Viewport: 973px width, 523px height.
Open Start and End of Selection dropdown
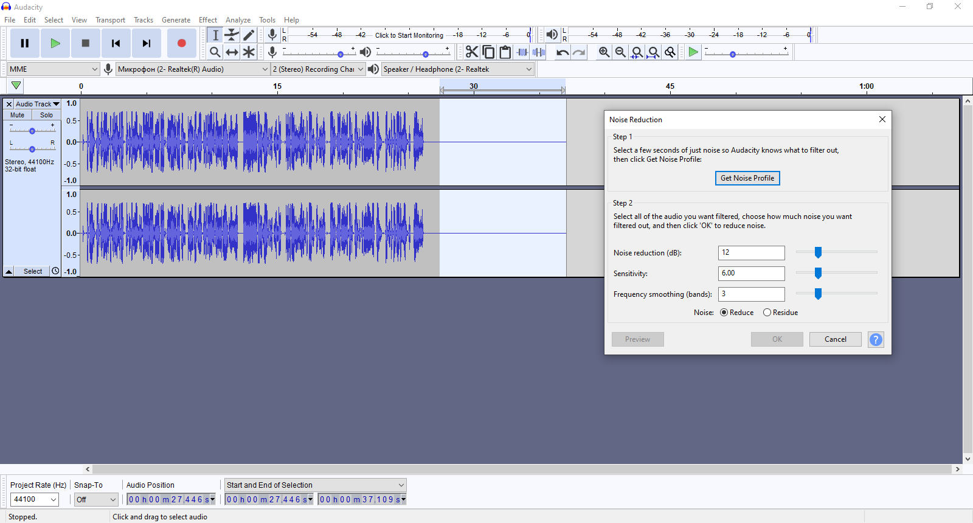[315, 485]
